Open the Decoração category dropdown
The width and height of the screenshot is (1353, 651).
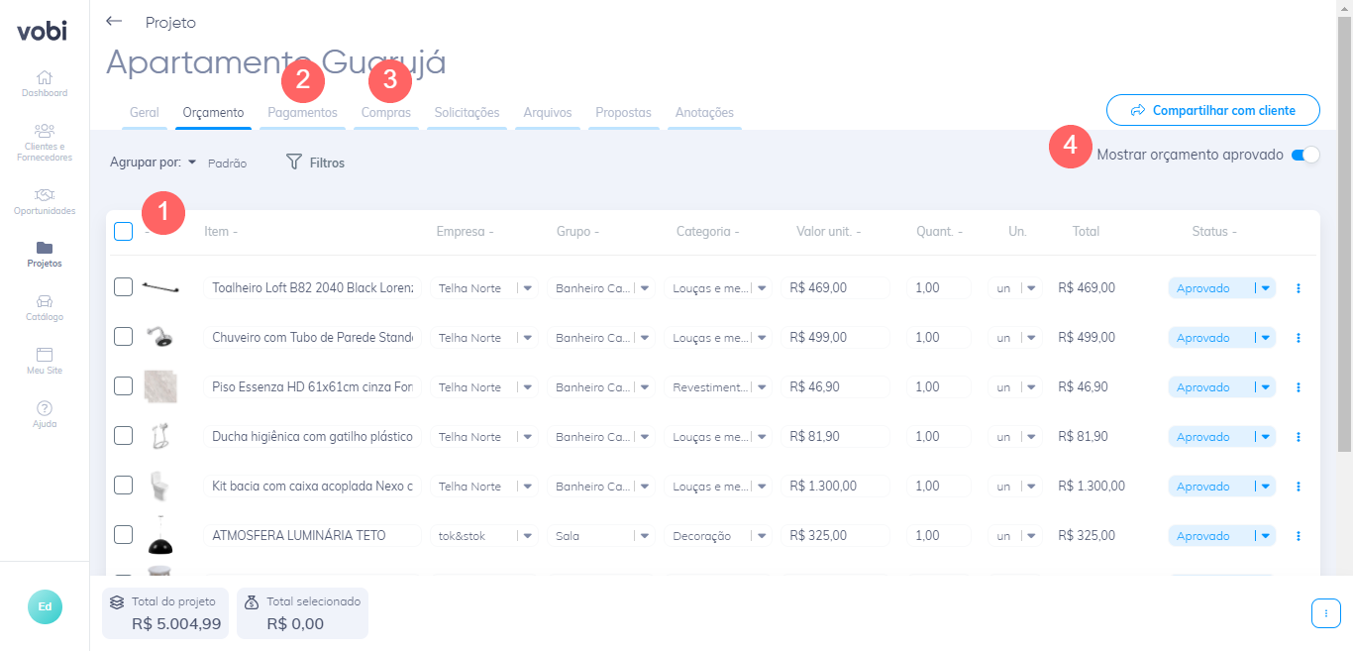[718, 536]
